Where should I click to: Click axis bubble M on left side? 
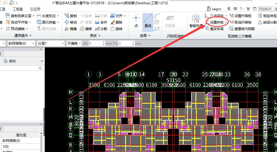pyautogui.click(x=71, y=92)
